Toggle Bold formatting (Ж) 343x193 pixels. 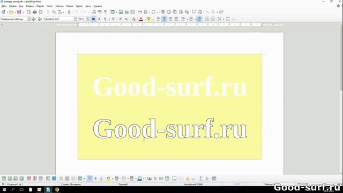[93, 19]
